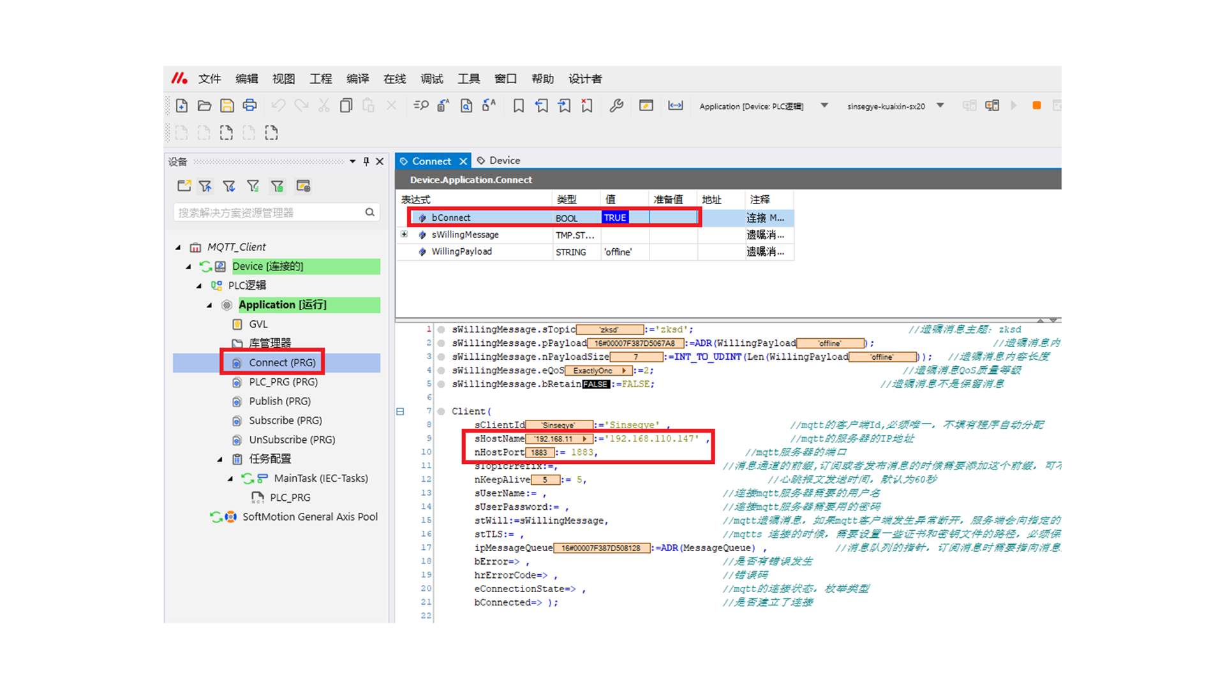Image resolution: width=1225 pixels, height=689 pixels.
Task: Open the 在线 menu
Action: point(394,79)
